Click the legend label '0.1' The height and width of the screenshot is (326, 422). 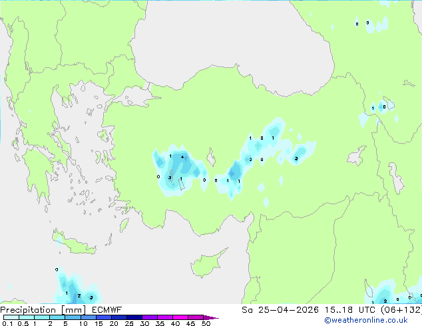click(x=7, y=323)
